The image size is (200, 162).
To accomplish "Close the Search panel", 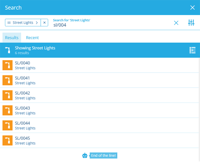I will pyautogui.click(x=192, y=8).
